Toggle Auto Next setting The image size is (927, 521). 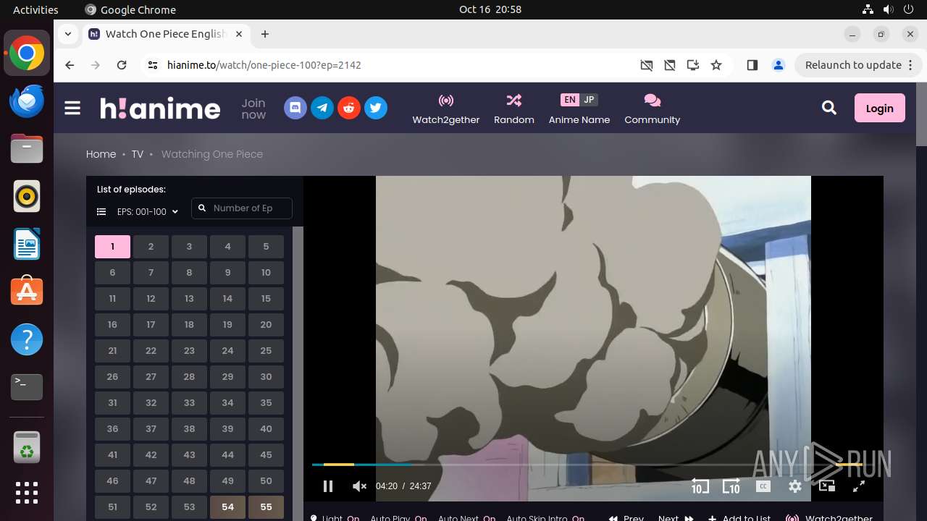click(x=466, y=517)
